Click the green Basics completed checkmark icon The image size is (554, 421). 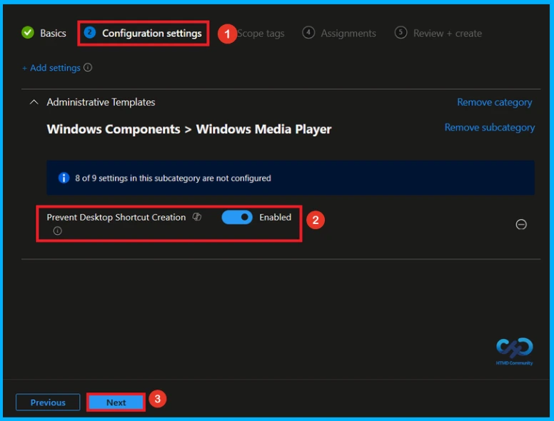28,33
